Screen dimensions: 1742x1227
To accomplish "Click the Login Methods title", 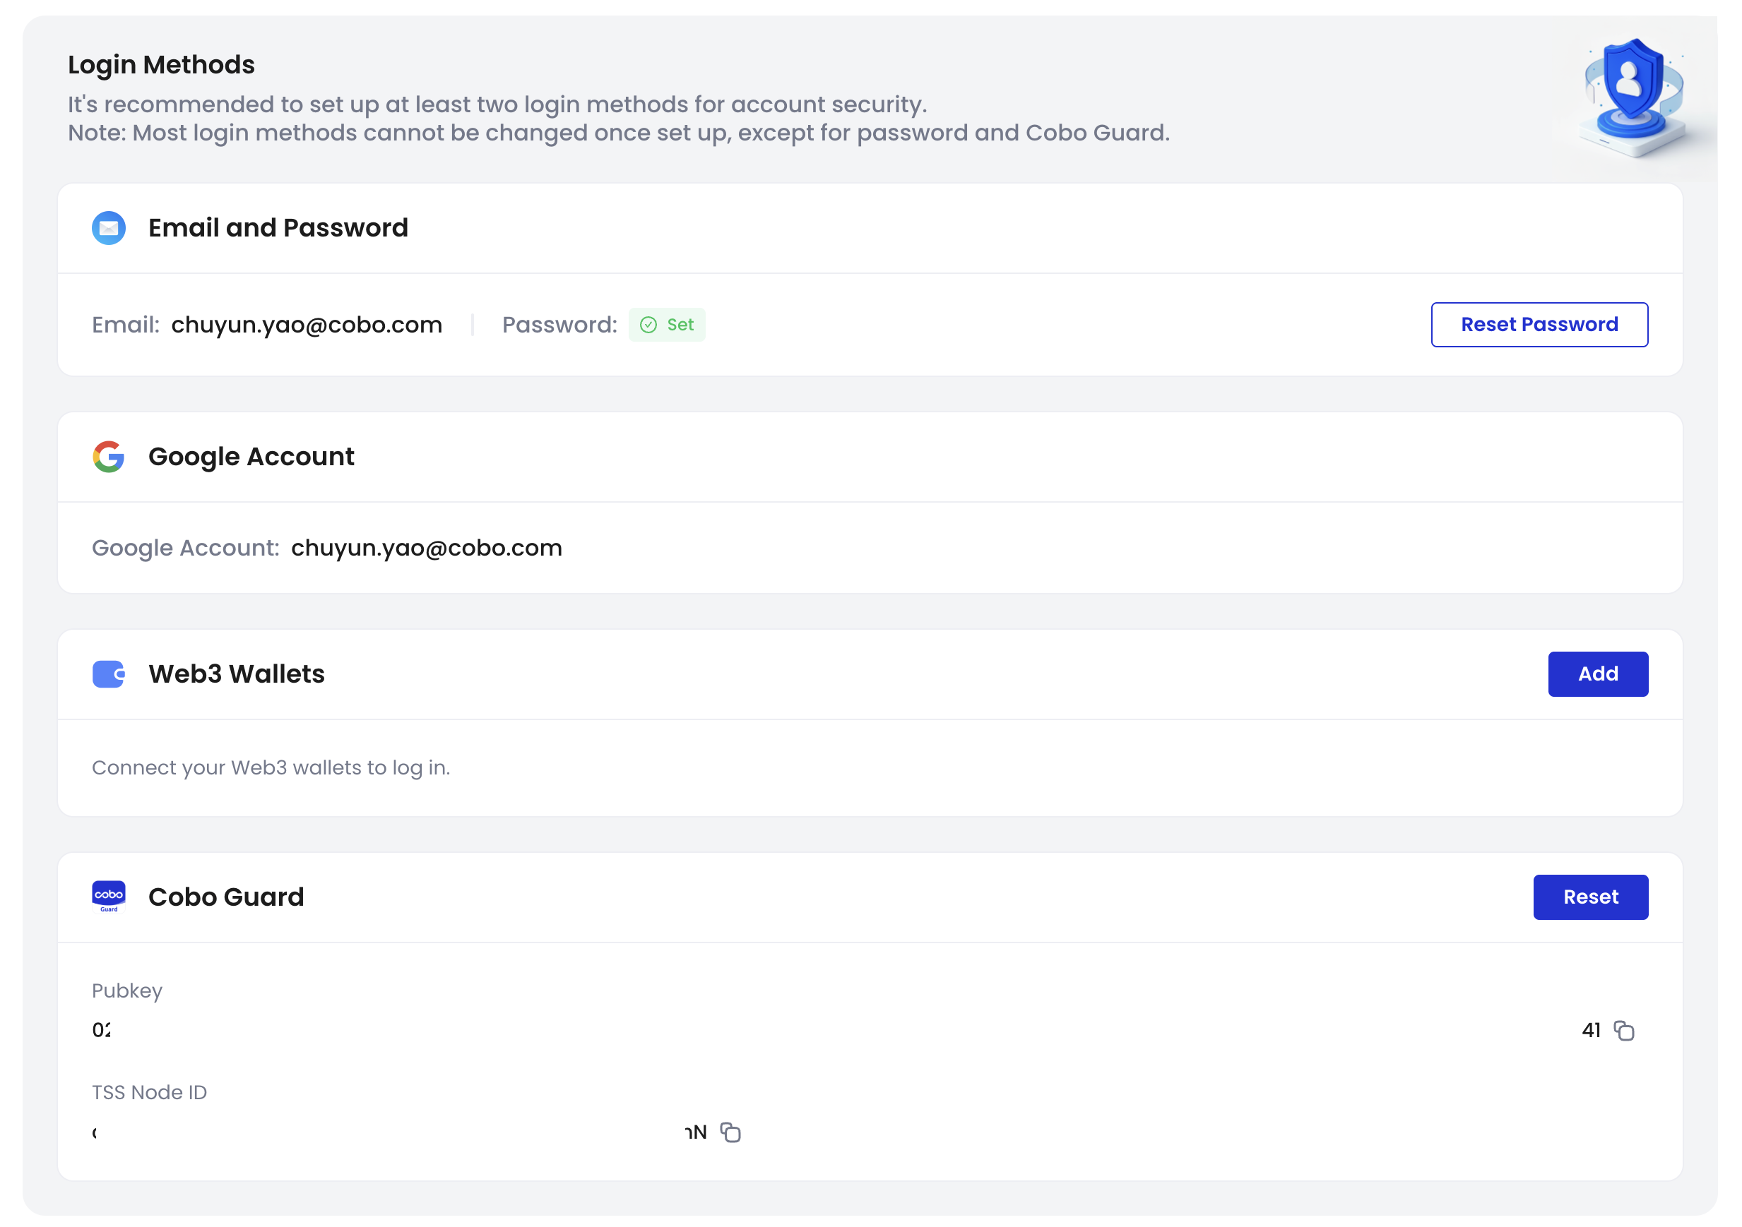I will 161,64.
